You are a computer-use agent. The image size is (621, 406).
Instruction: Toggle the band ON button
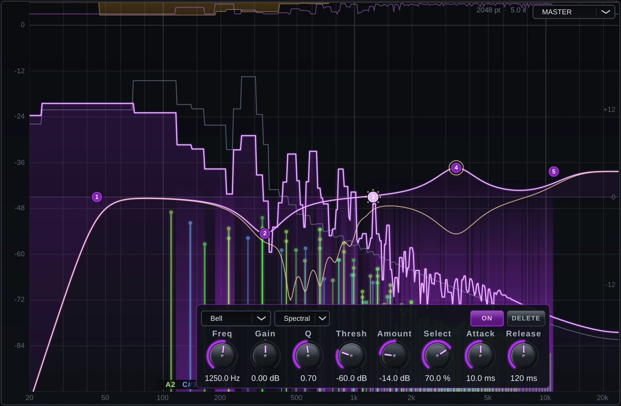tap(487, 318)
